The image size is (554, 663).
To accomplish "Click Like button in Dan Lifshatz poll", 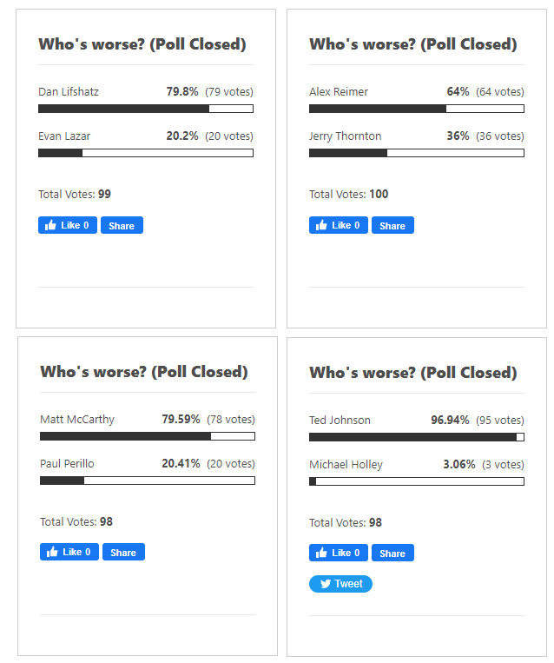I will coord(68,226).
